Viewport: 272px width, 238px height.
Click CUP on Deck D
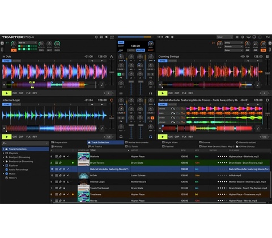coord(177,137)
